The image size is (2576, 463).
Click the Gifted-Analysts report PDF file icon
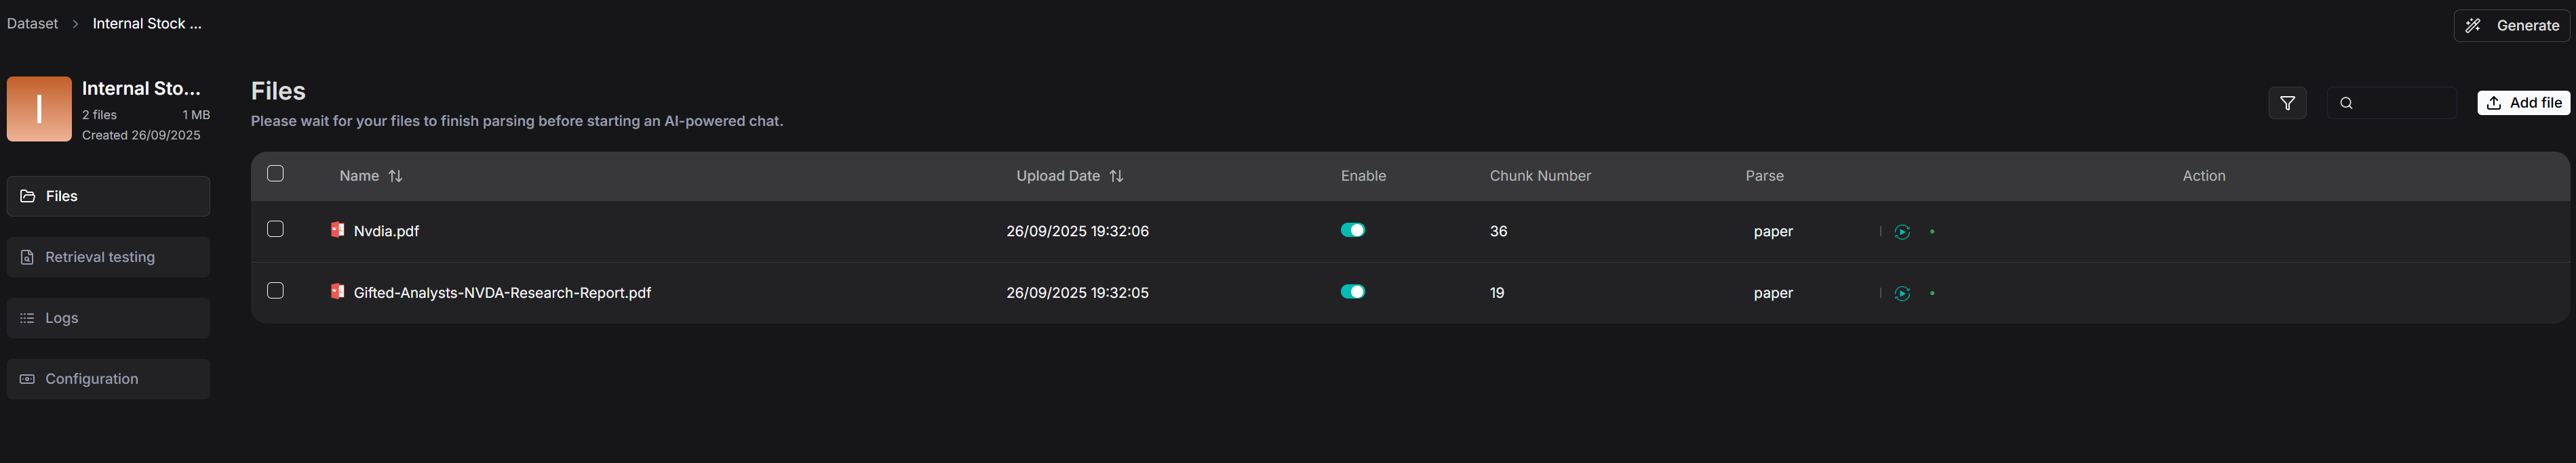(x=337, y=291)
